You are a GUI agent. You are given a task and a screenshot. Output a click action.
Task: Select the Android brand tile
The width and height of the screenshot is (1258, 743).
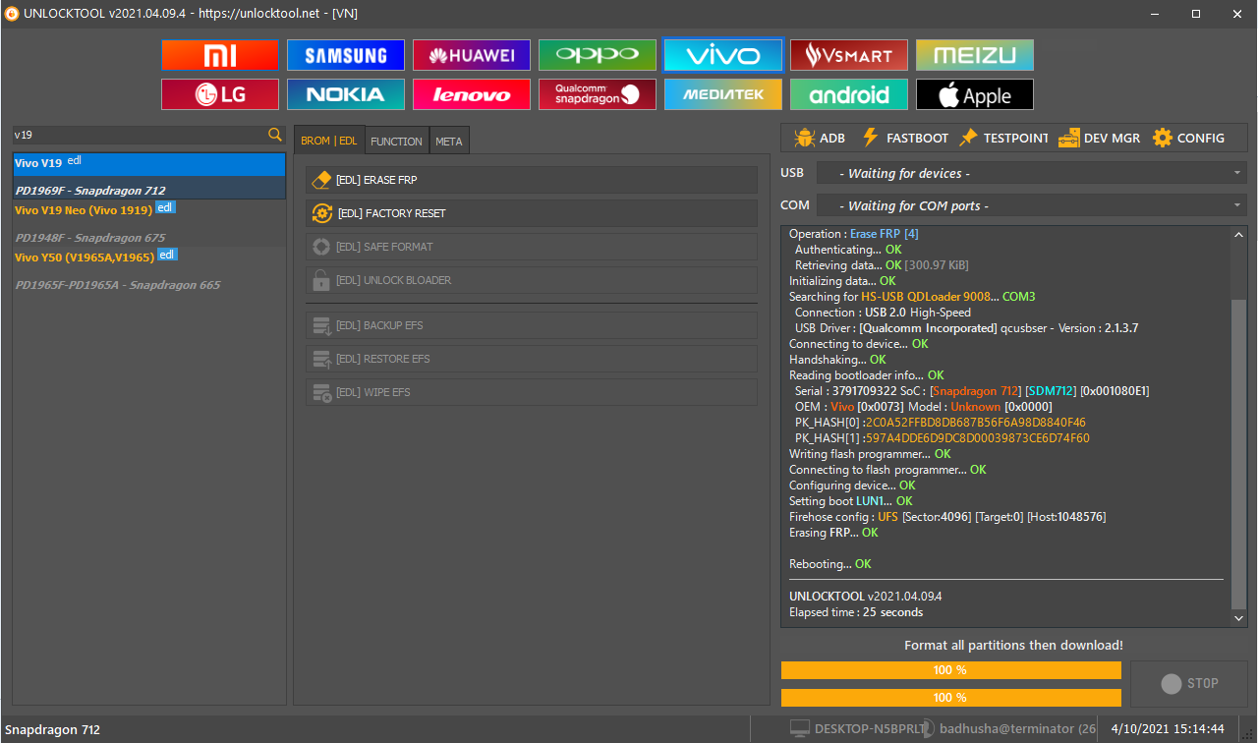[x=849, y=94]
